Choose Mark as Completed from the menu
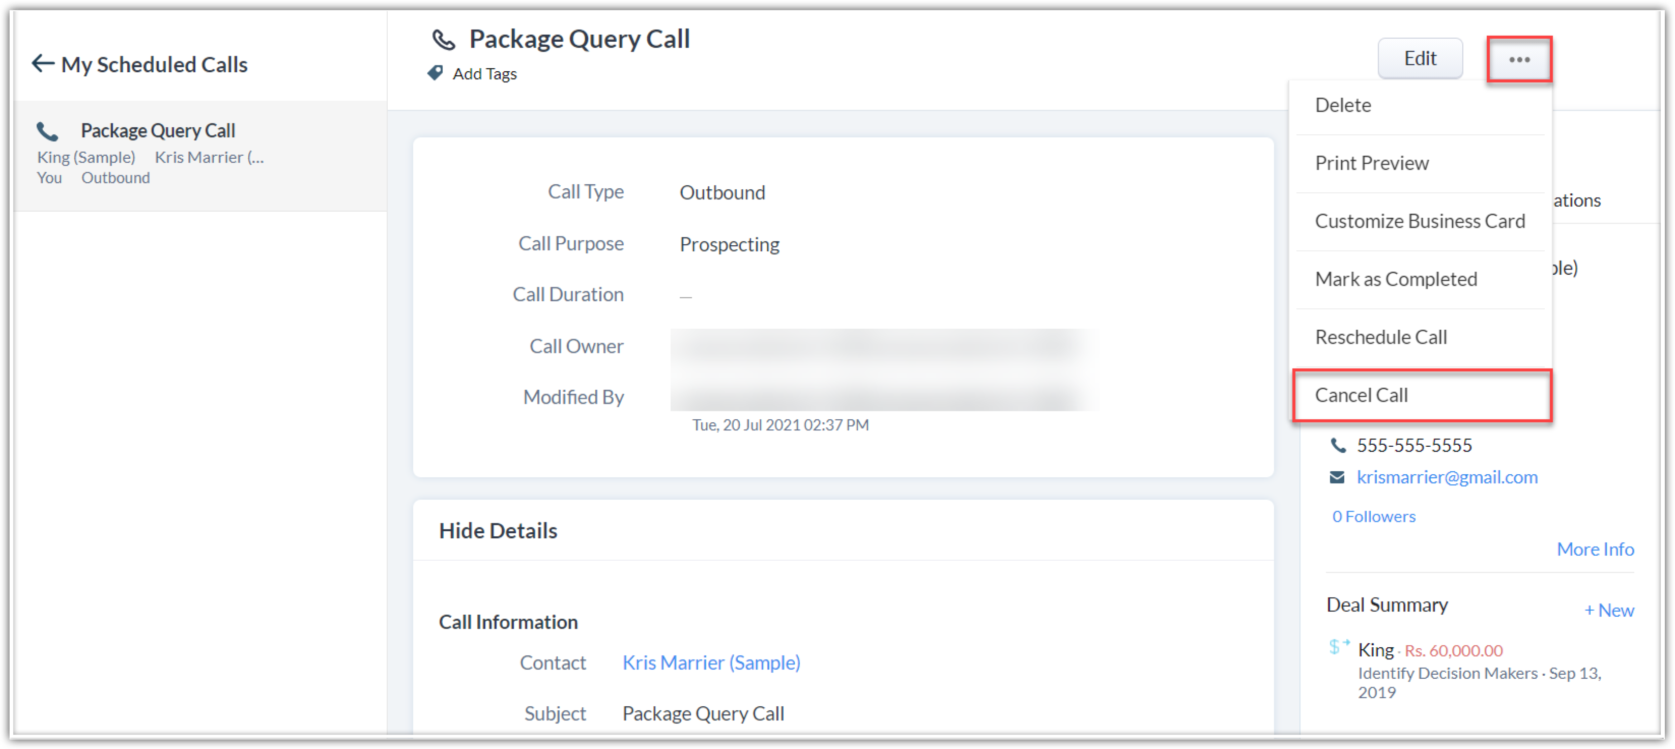1675x749 pixels. [1395, 279]
